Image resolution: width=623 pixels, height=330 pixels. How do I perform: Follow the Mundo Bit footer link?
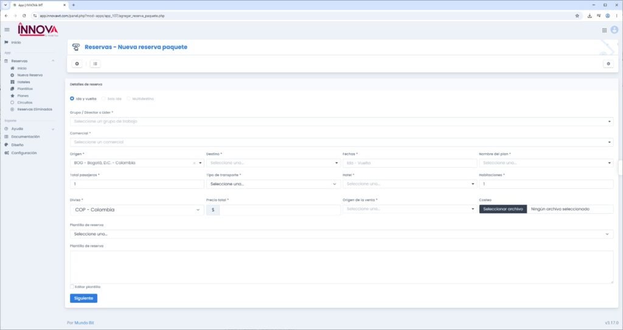84,323
